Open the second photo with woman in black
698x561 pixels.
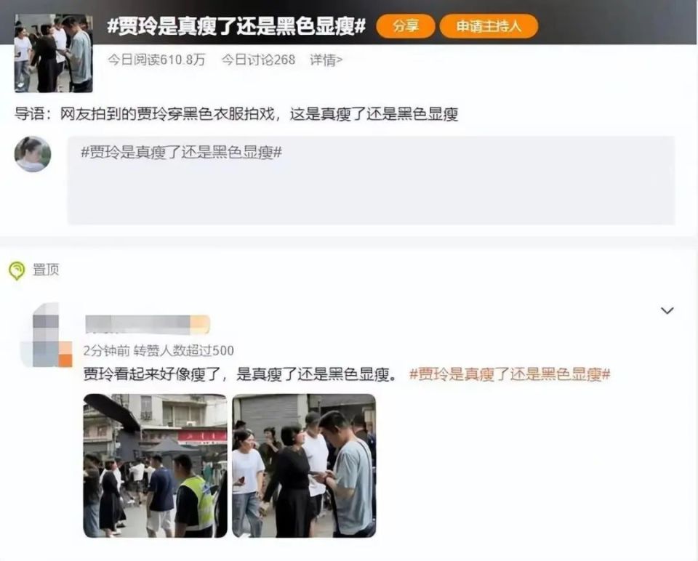(304, 466)
